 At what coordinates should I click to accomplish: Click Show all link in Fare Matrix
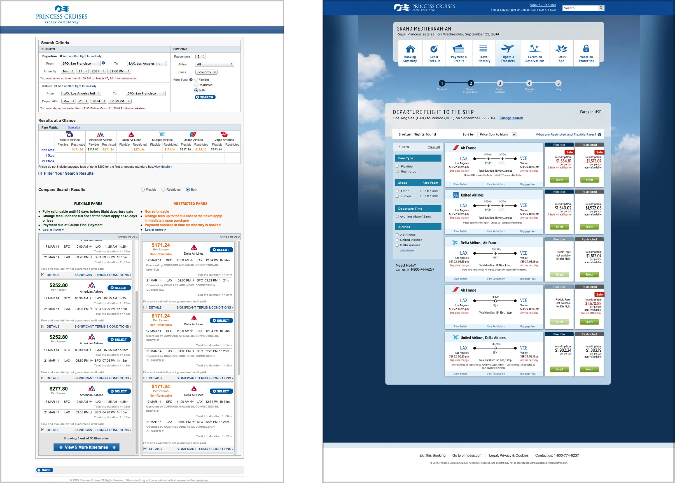(x=74, y=127)
